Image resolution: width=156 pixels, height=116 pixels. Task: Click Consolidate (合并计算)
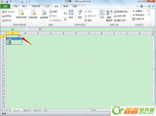120,16
